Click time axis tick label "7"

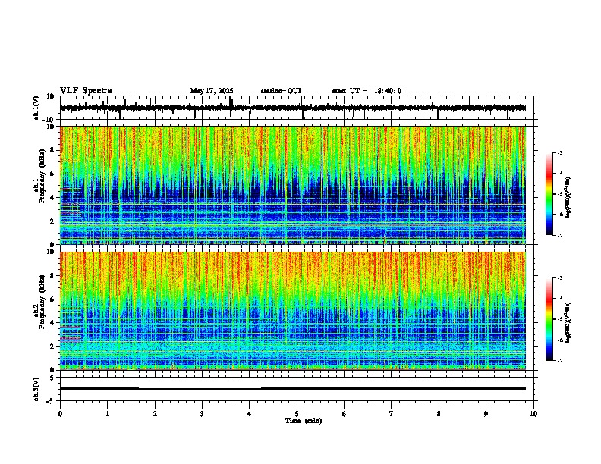(392, 414)
